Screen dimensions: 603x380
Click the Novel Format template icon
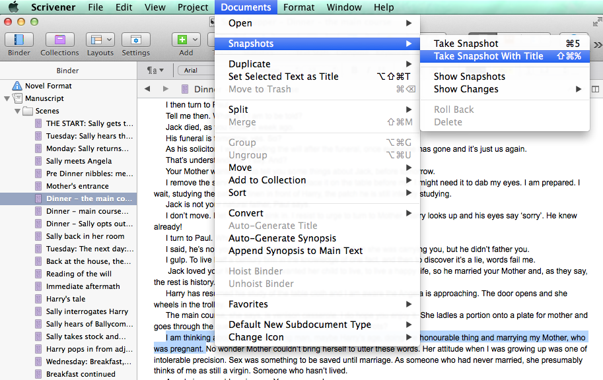pos(17,86)
